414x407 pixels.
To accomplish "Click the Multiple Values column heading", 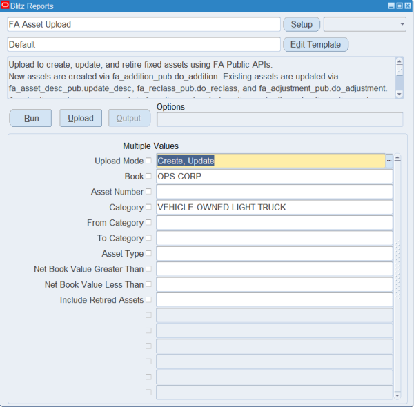I will 150,146.
